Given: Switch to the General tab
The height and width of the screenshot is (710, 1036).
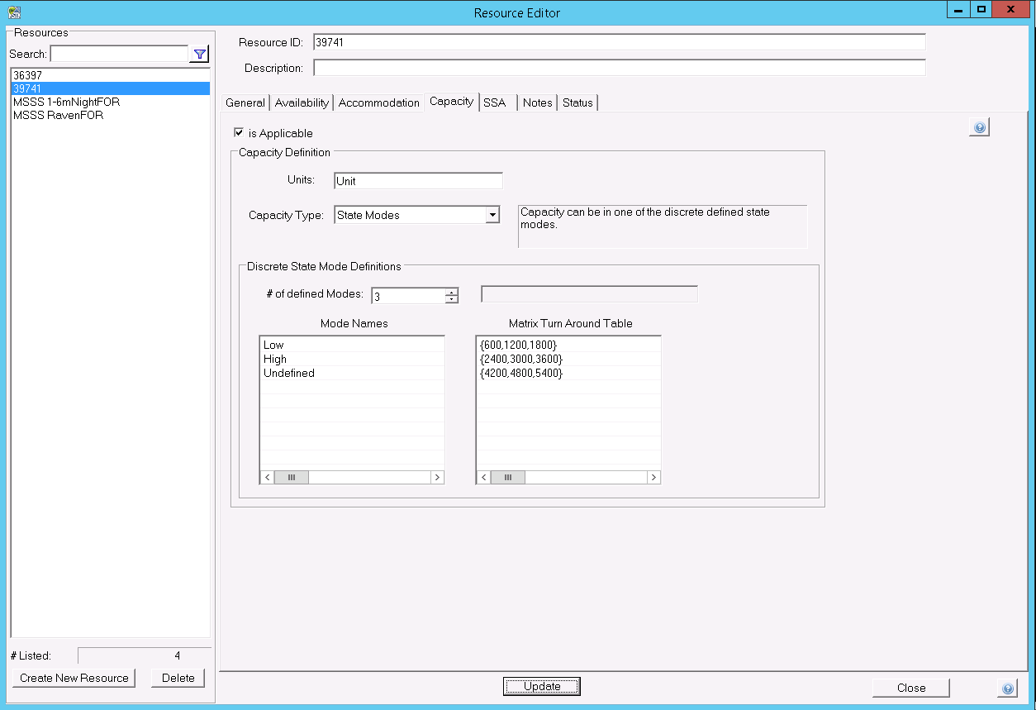Looking at the screenshot, I should 245,102.
